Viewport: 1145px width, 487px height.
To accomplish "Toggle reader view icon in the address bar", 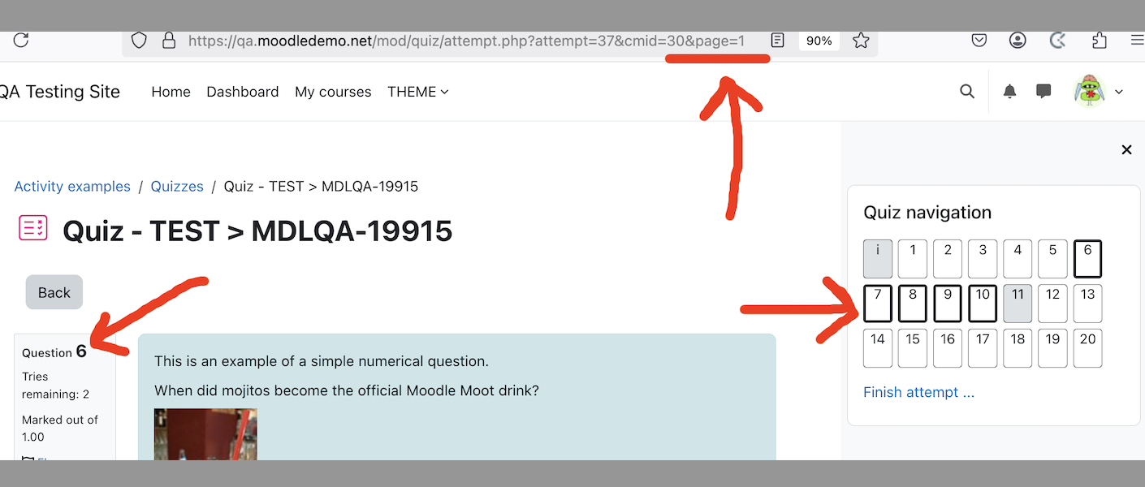I will [778, 40].
